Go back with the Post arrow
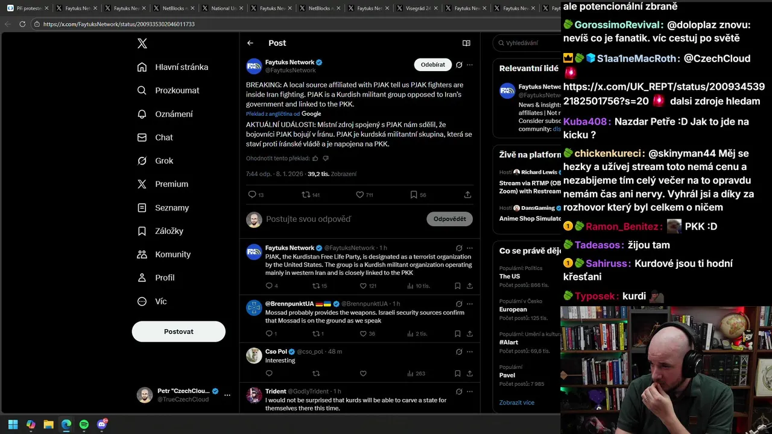 250,43
